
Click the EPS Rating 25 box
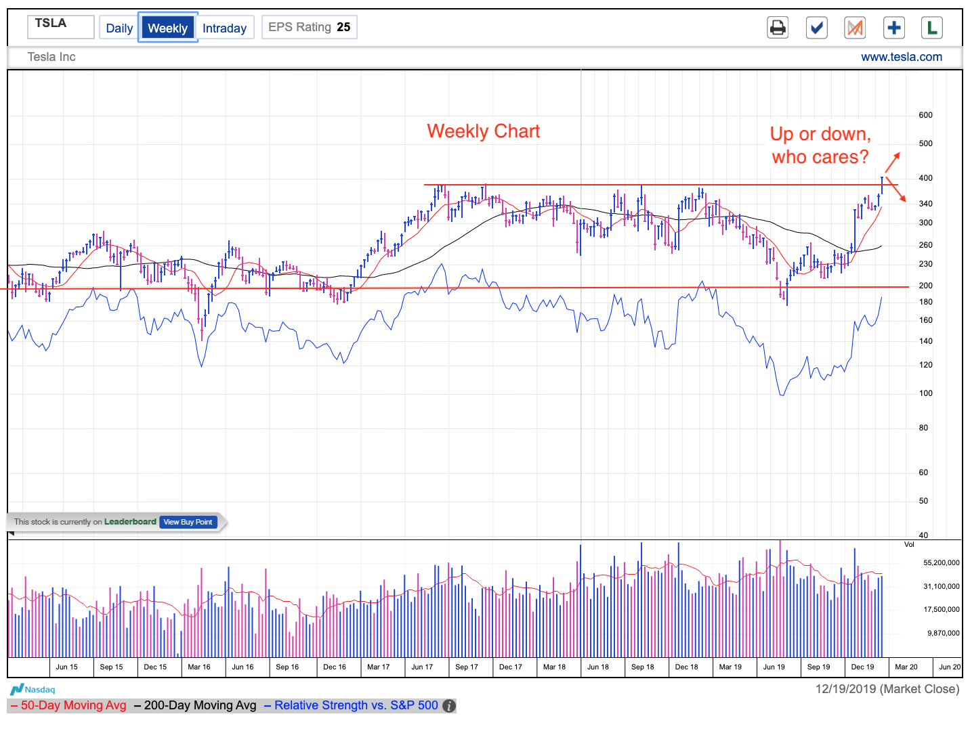pyautogui.click(x=310, y=27)
